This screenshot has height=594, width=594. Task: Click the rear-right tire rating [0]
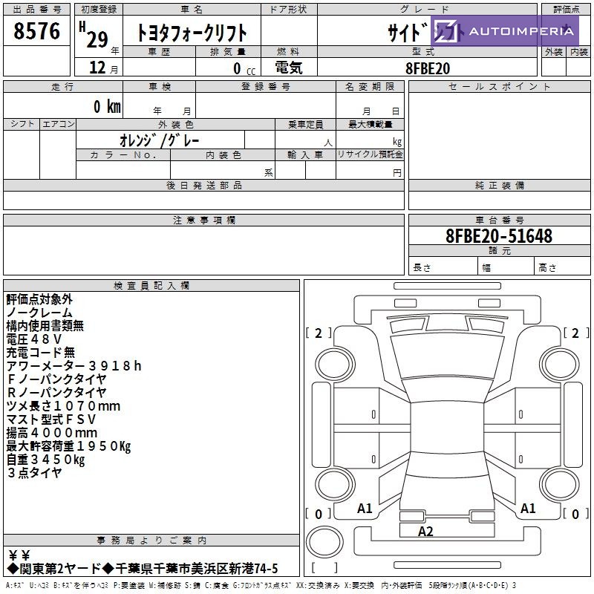[576, 514]
